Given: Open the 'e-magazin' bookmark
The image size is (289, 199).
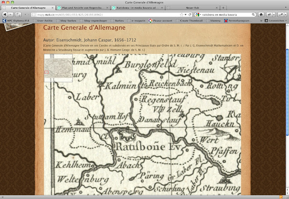Looking at the screenshot, I should tap(136, 21).
